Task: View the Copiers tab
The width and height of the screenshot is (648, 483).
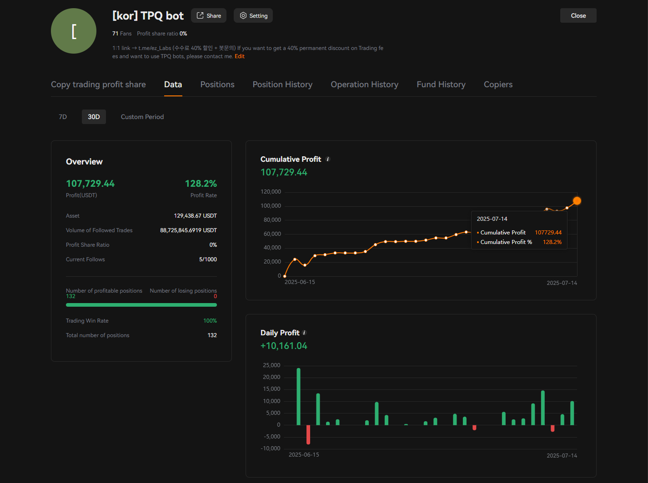Action: [498, 85]
